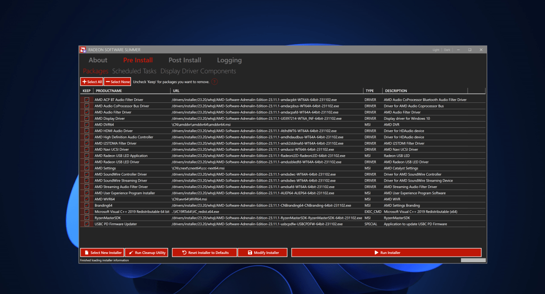Switch to the Post Install tab
The height and width of the screenshot is (294, 545).
click(185, 60)
